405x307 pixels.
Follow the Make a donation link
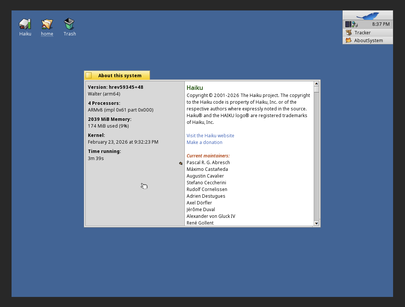[204, 142]
